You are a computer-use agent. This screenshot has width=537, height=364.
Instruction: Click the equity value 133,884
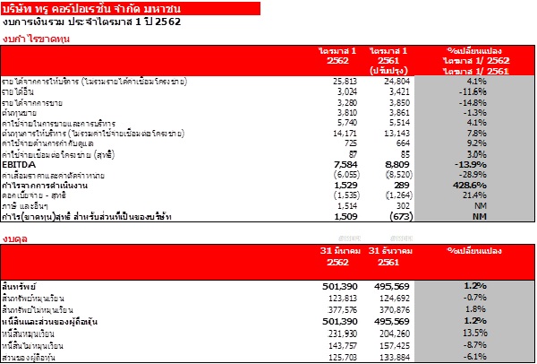395,358
